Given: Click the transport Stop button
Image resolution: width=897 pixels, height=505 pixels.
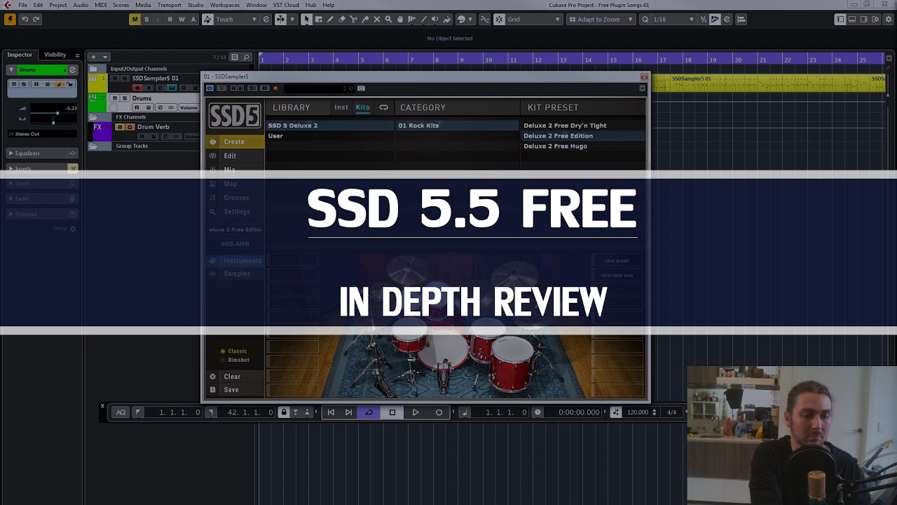Looking at the screenshot, I should click(x=392, y=412).
